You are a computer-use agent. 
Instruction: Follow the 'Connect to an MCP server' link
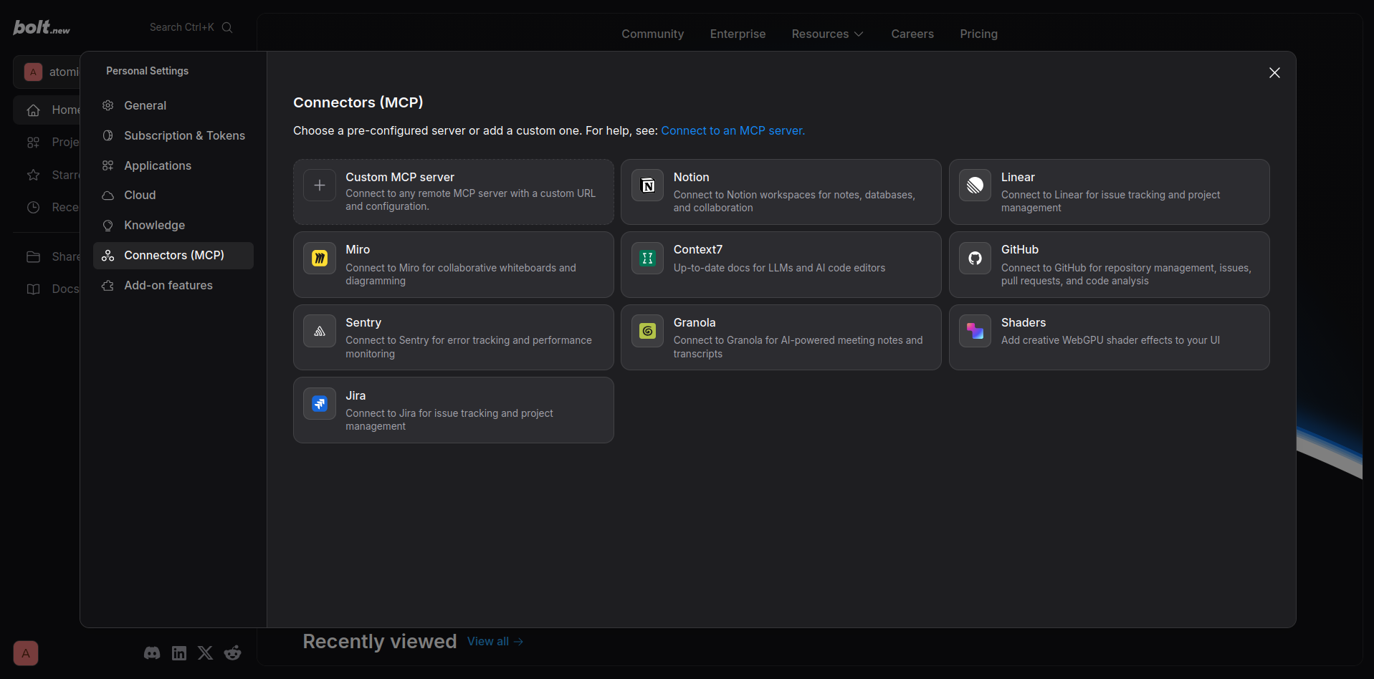[733, 130]
